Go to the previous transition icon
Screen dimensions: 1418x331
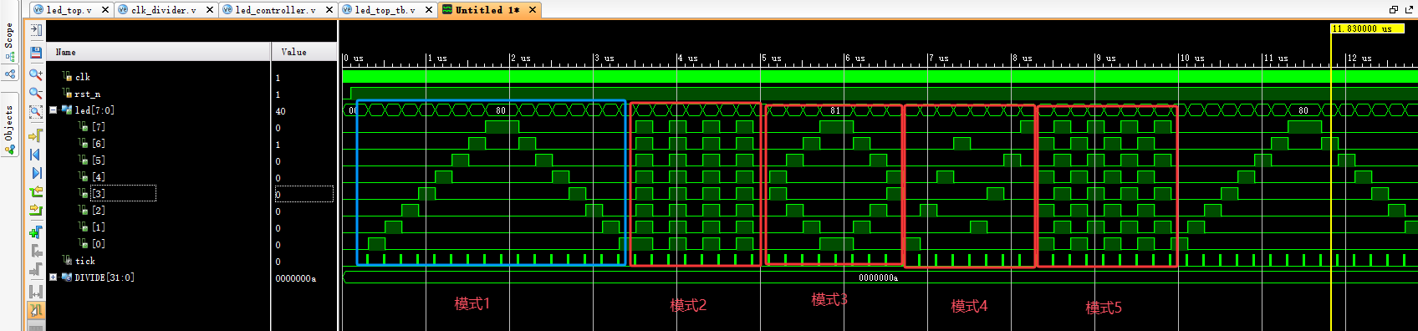(x=36, y=192)
